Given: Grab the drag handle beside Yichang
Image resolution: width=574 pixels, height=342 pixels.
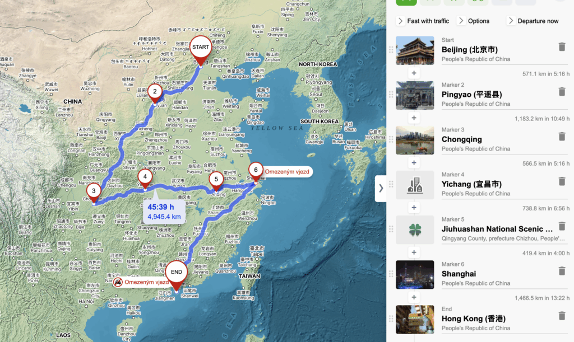Looking at the screenshot, I should coord(391,184).
